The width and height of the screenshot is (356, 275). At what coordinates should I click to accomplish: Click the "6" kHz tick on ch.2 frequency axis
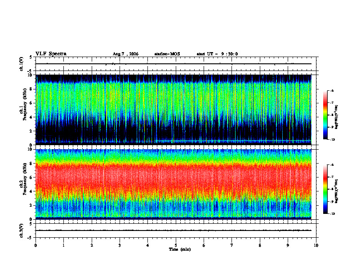click(x=31, y=177)
